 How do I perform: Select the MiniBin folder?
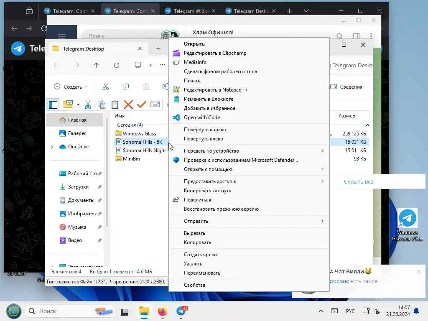128,159
